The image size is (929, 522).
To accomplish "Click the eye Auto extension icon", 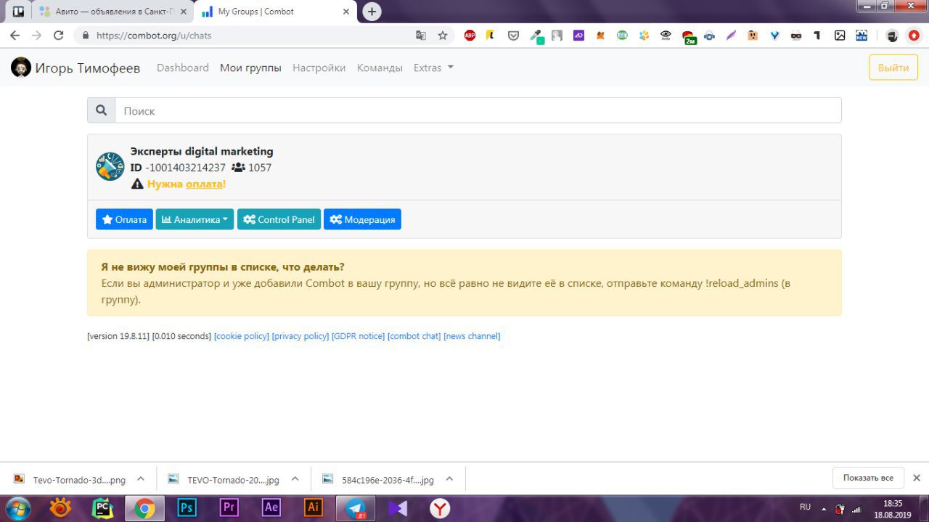I will [x=666, y=35].
